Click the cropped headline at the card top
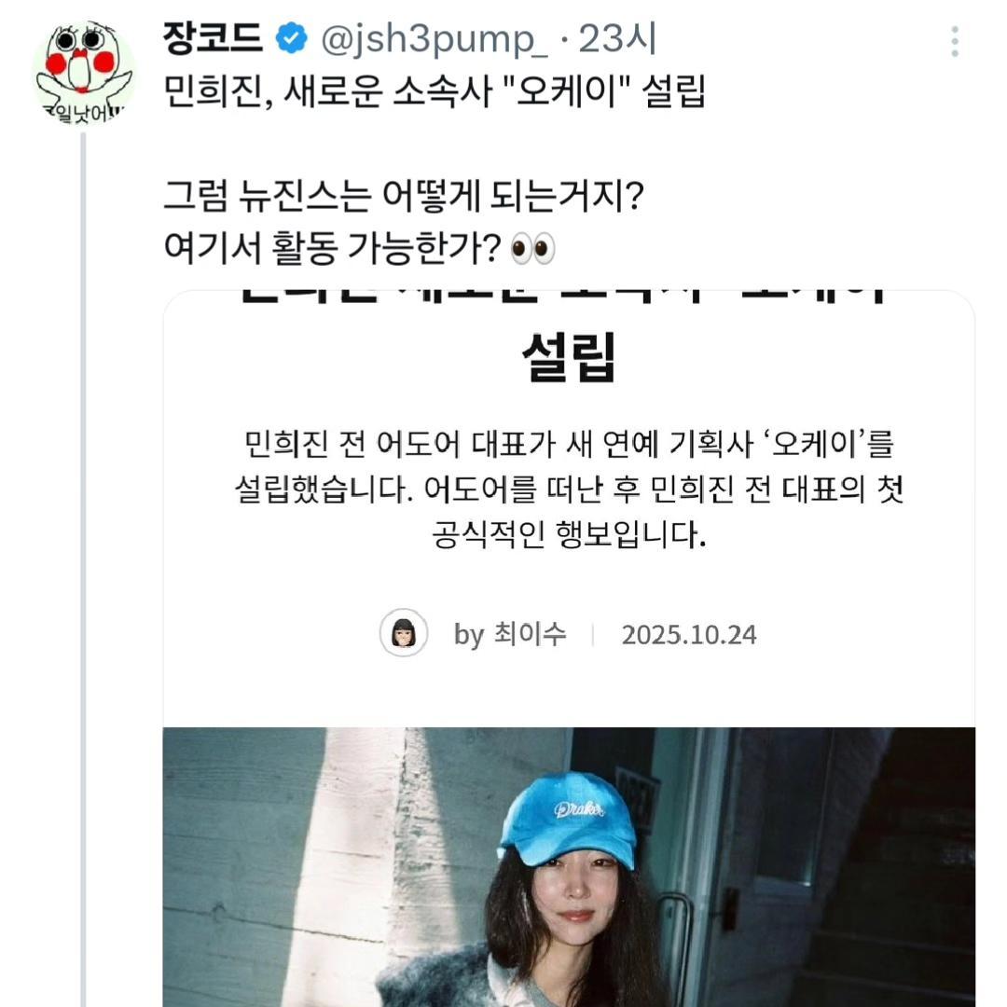The height and width of the screenshot is (1007, 1007). tap(565, 297)
